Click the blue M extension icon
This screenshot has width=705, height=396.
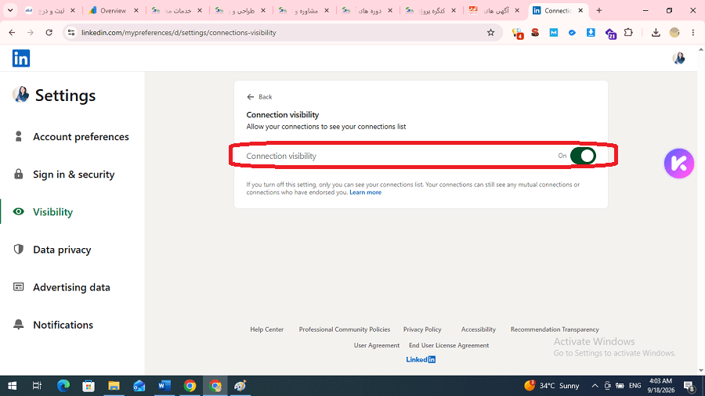[554, 32]
